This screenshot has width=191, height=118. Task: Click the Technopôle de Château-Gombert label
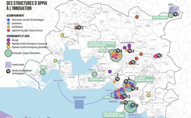(x=144, y=79)
